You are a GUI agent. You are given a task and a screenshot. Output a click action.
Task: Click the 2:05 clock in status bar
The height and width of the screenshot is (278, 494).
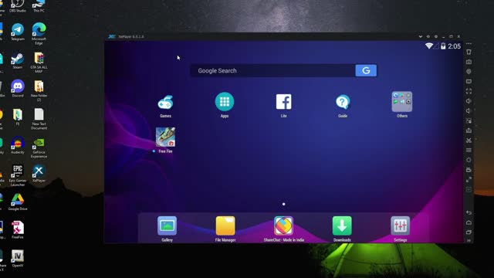point(455,46)
